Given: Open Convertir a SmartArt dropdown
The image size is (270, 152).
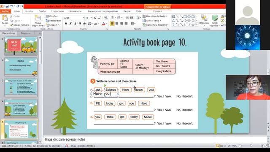Looking at the screenshot, I should click(x=156, y=25).
